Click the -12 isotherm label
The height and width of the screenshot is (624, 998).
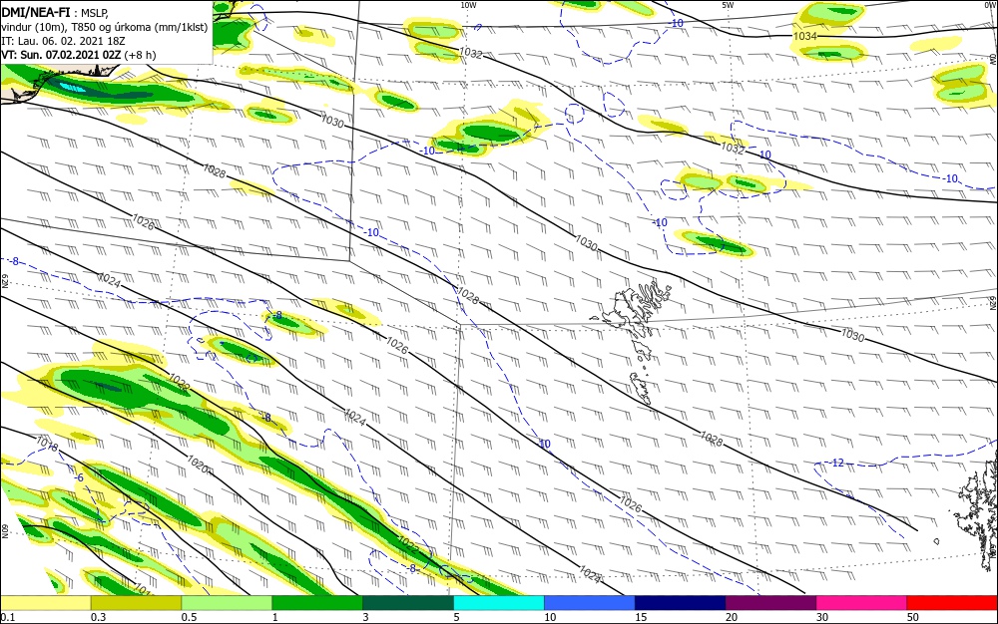pyautogui.click(x=836, y=463)
